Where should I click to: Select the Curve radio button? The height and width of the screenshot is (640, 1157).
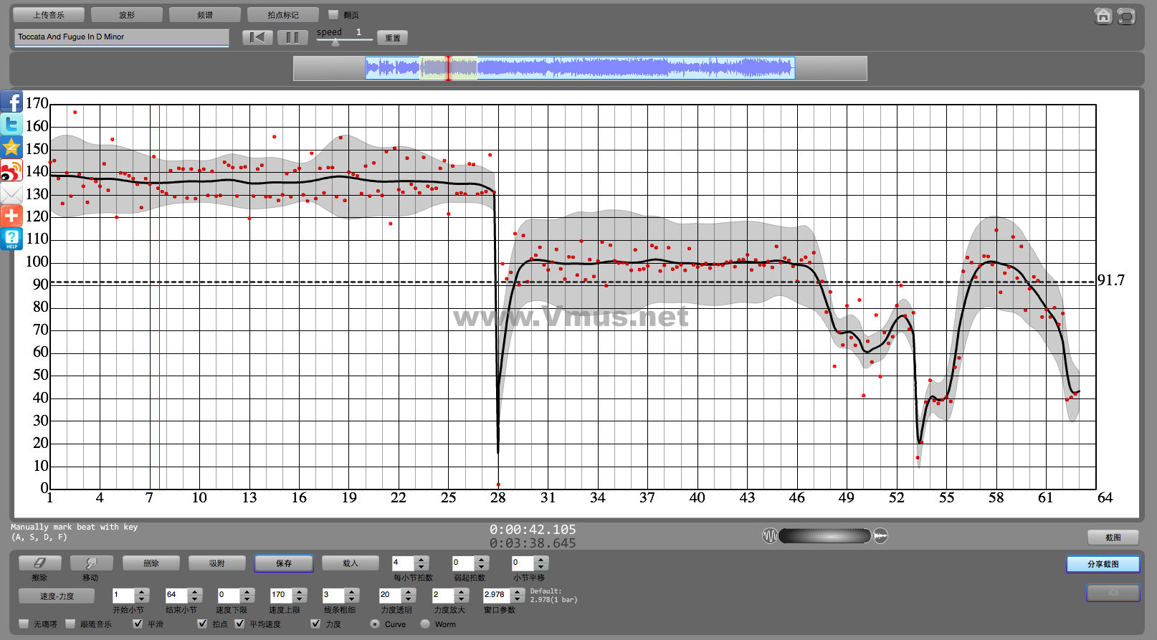tap(375, 624)
